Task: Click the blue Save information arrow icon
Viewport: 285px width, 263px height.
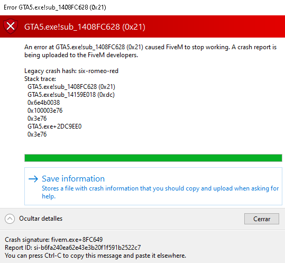Action: coord(33,179)
